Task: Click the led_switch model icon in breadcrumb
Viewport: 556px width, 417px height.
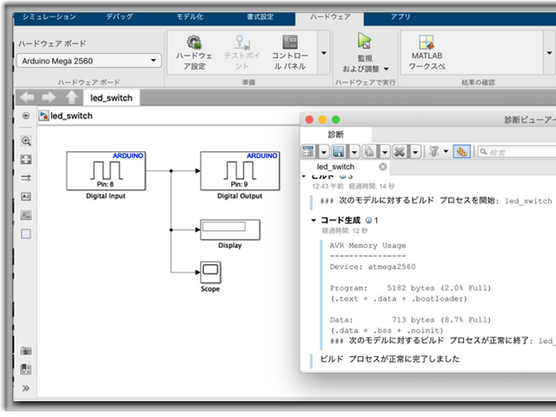Action: pos(43,116)
